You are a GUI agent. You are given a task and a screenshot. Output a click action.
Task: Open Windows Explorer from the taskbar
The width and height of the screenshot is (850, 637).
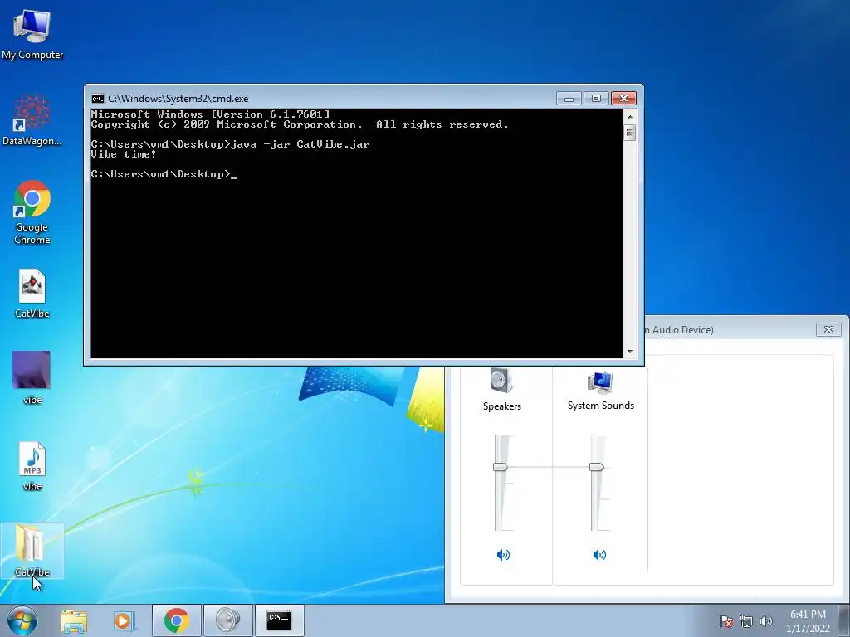click(x=74, y=620)
